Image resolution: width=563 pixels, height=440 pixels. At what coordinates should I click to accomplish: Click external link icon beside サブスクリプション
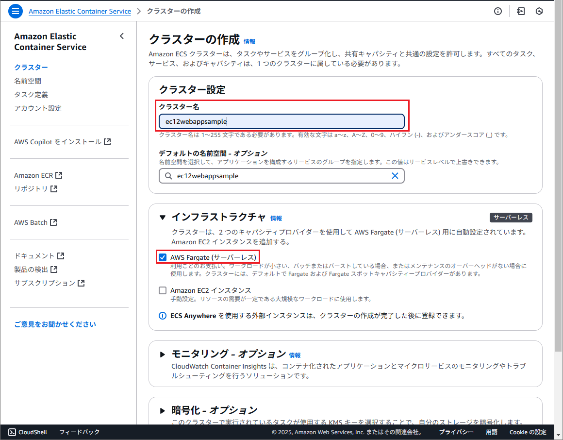(81, 283)
